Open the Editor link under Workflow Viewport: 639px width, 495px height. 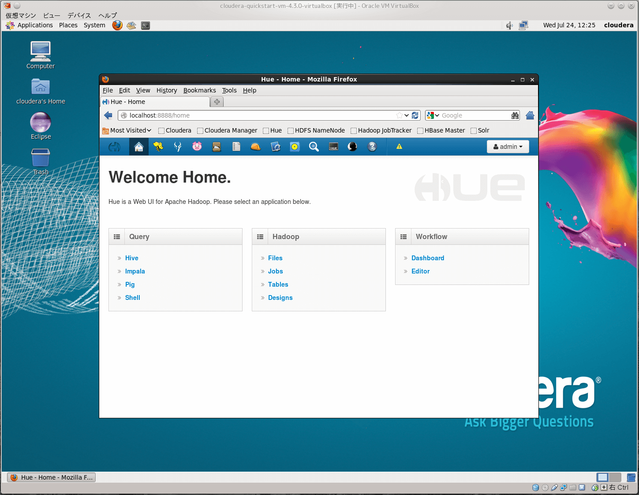420,271
